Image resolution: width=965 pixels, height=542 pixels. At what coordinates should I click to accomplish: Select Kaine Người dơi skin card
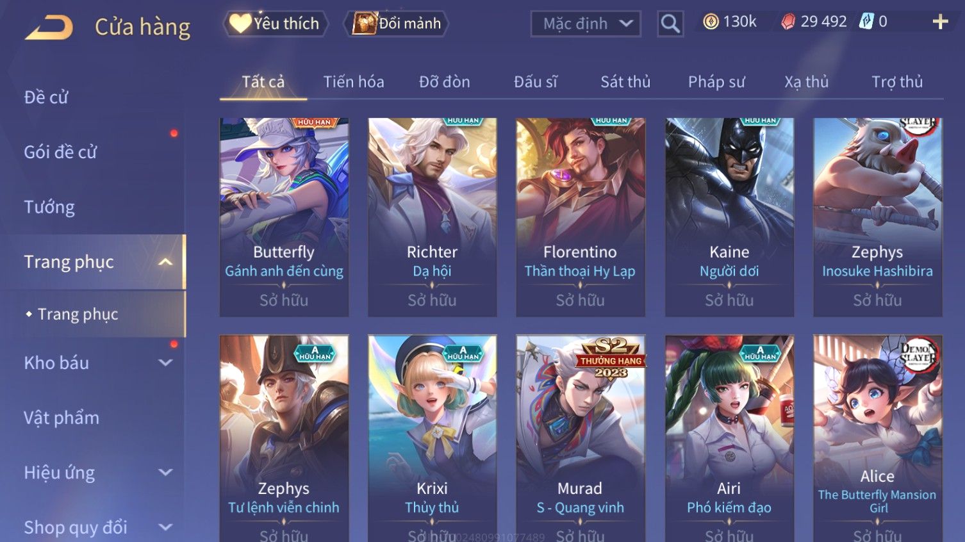[x=729, y=217]
